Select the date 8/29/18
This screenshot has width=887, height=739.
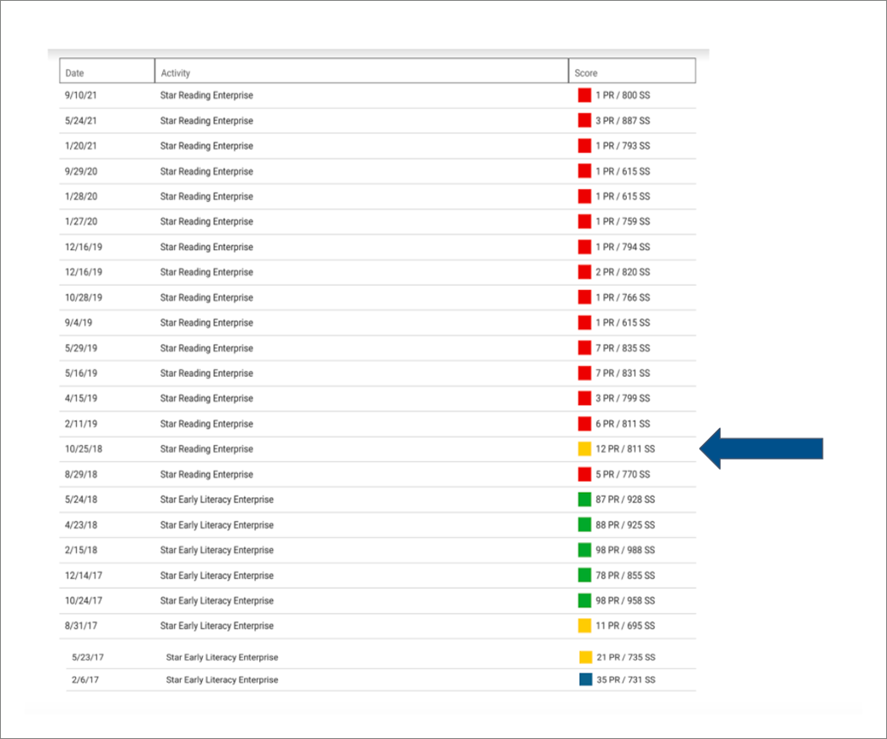[x=81, y=474]
